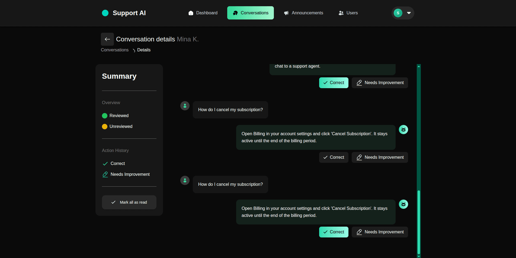Flag last cancel-subscription answer Needs Improvement
The width and height of the screenshot is (516, 258).
point(380,232)
